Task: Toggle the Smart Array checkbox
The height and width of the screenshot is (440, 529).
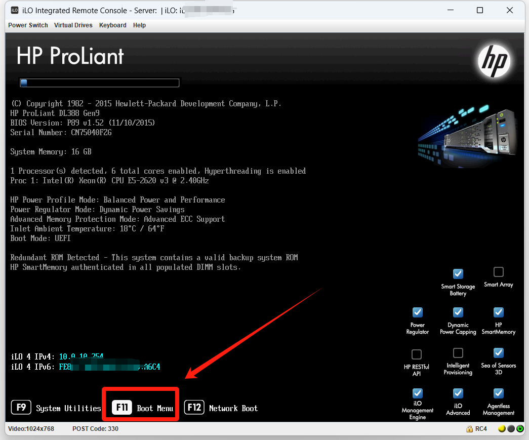Action: pos(499,272)
